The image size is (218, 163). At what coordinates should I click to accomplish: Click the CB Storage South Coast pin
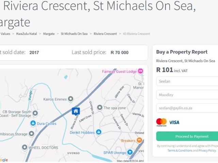pyautogui.click(x=35, y=113)
